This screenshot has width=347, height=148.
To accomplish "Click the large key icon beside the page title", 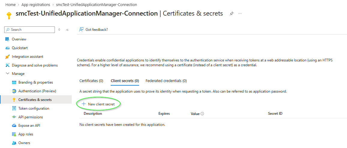I will point(9,16).
